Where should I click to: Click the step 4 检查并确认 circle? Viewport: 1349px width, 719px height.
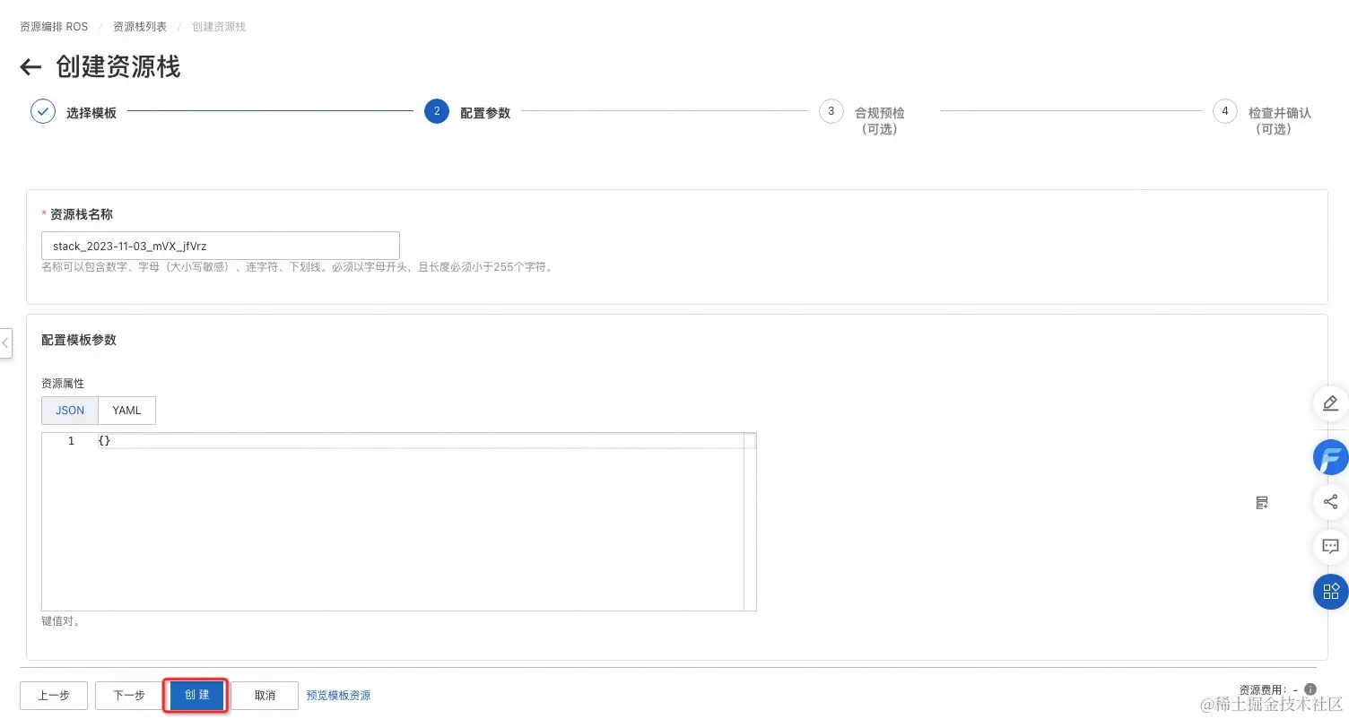(1225, 112)
